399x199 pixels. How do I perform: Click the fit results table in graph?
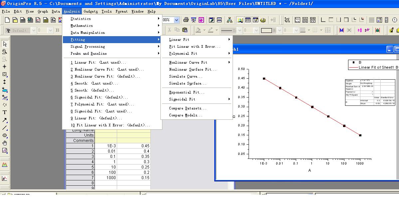point(370,92)
